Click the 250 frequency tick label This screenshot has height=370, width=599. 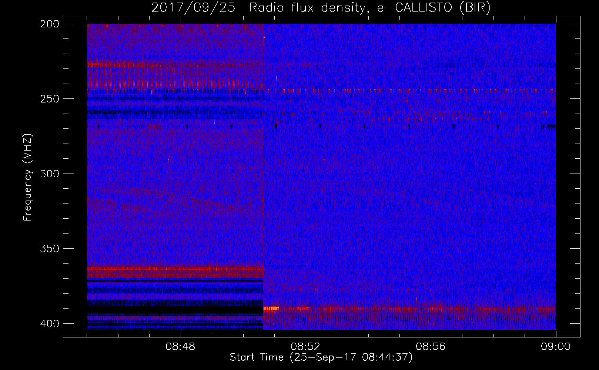pos(49,99)
